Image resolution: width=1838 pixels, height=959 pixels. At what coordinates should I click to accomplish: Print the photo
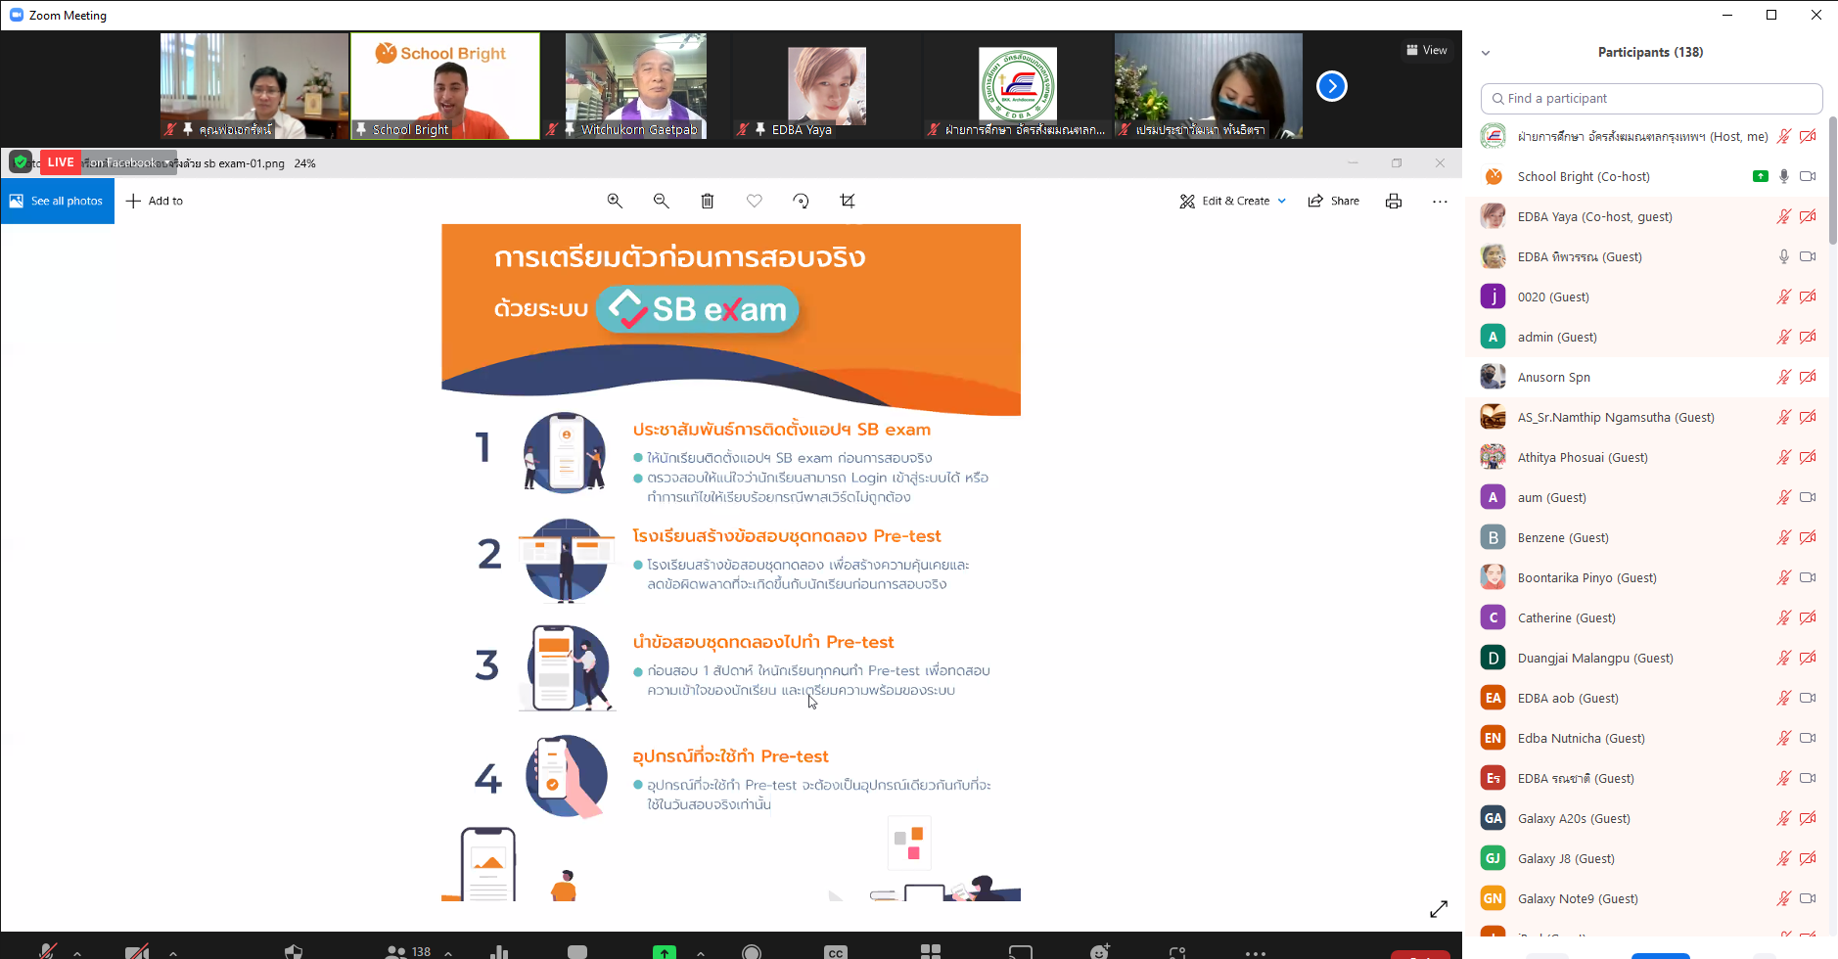pos(1394,201)
